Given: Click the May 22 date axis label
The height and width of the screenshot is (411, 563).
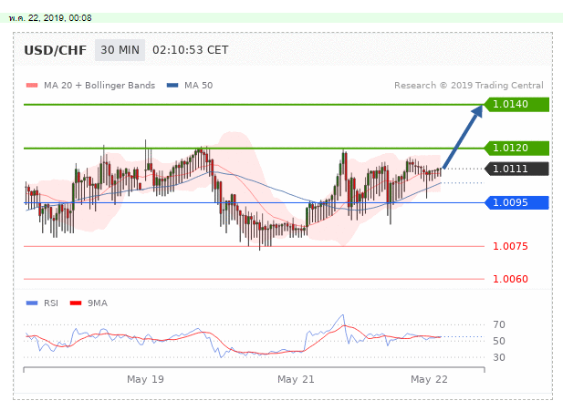Looking at the screenshot, I should pos(430,379).
